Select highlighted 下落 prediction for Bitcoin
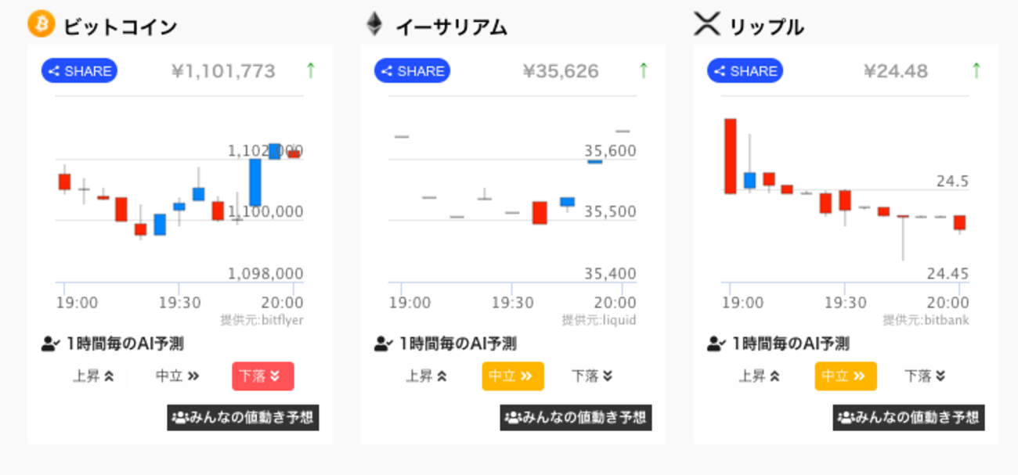1018x475 pixels. coord(263,376)
